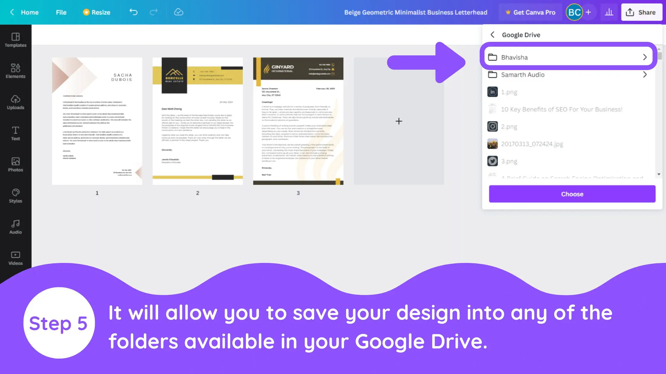666x374 pixels.
Task: Click the Choose button to save
Action: 572,194
